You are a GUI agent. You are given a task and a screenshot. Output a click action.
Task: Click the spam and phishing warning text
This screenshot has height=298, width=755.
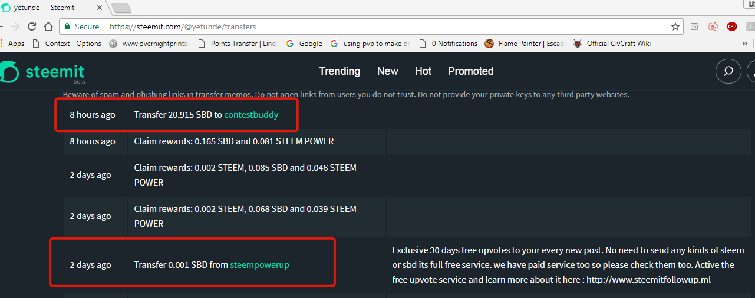[346, 94]
